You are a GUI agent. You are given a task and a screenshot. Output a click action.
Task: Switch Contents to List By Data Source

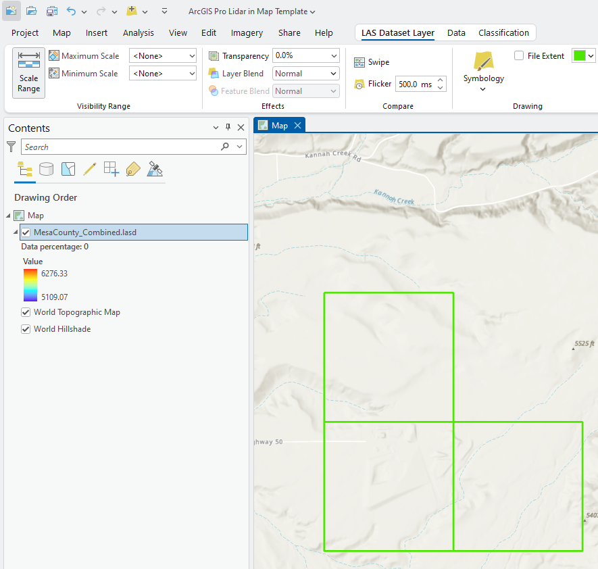click(x=47, y=169)
